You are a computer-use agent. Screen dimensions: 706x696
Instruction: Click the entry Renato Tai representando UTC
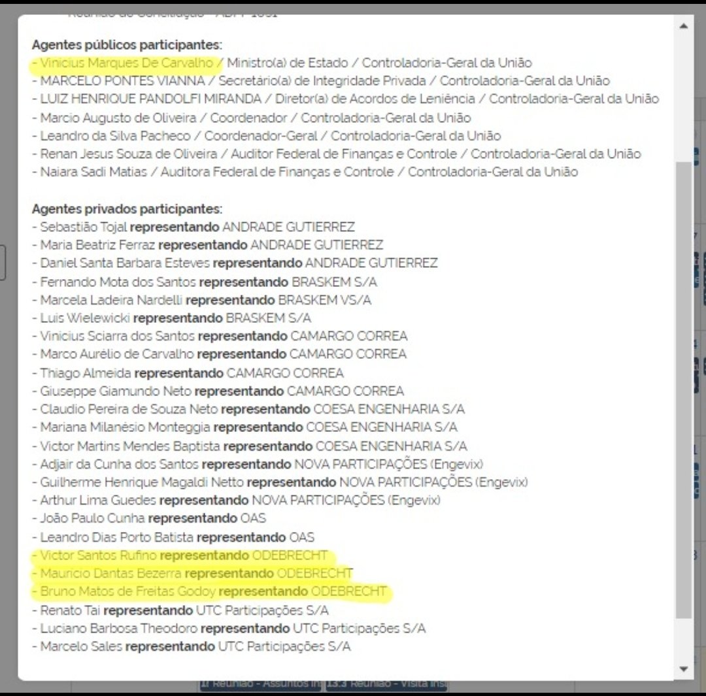(180, 611)
